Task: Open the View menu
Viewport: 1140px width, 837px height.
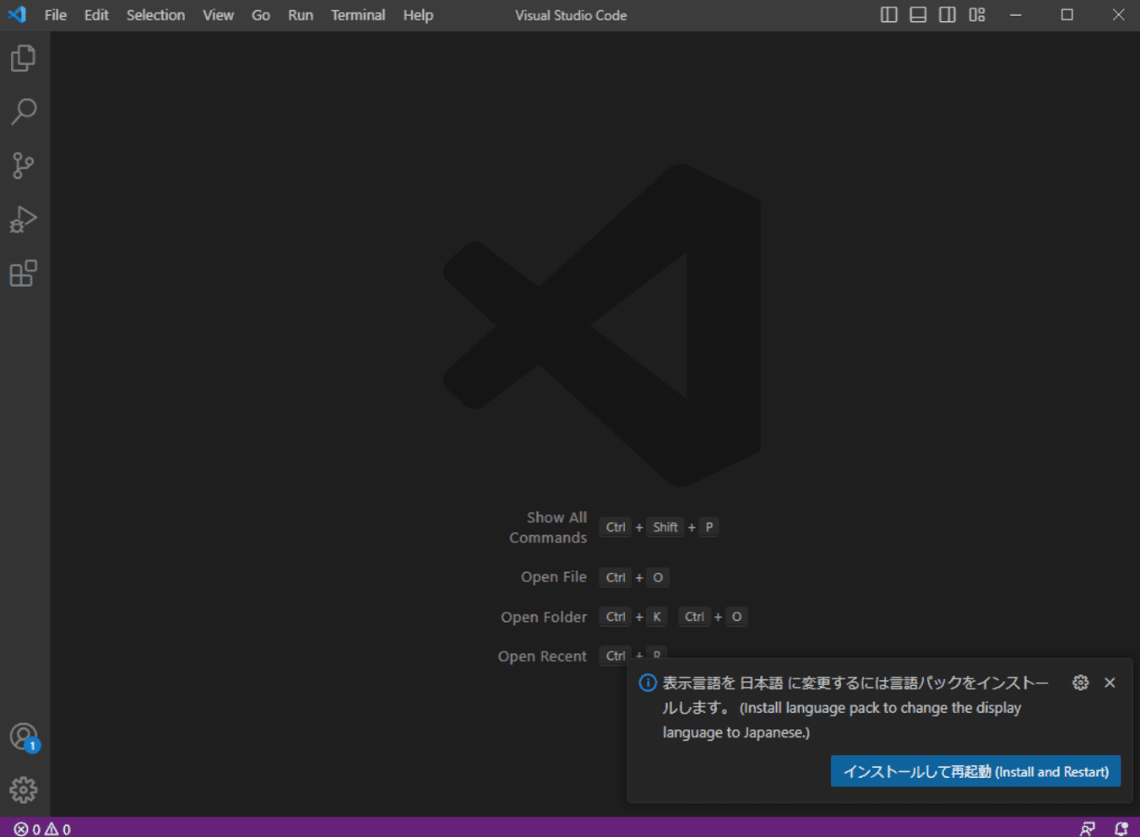Action: [x=218, y=15]
